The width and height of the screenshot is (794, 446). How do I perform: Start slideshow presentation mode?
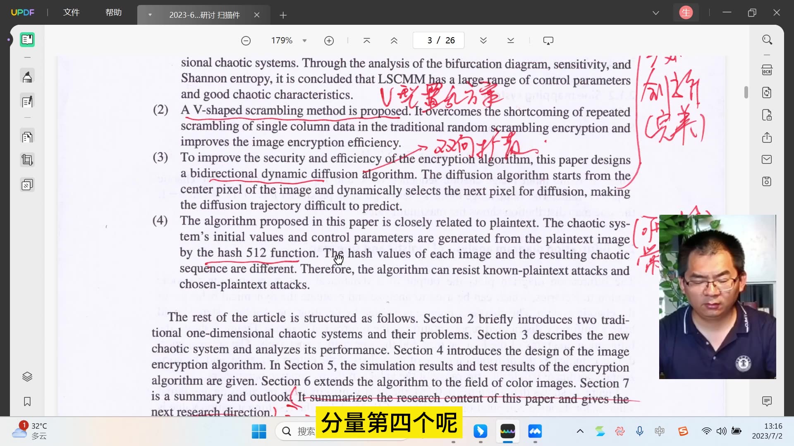click(x=548, y=40)
